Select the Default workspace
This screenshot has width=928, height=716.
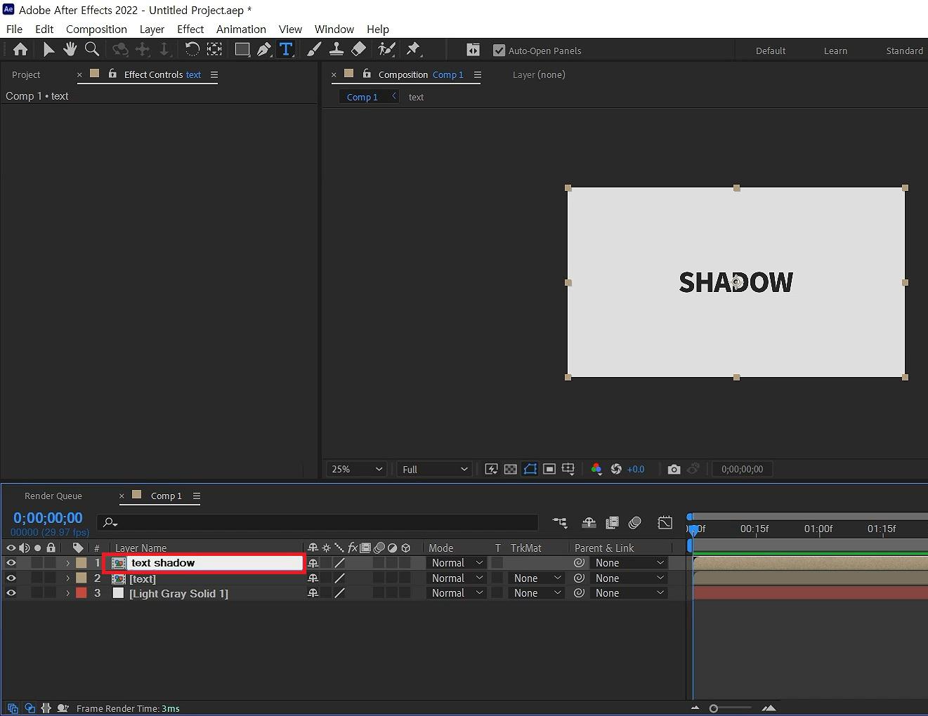click(771, 51)
